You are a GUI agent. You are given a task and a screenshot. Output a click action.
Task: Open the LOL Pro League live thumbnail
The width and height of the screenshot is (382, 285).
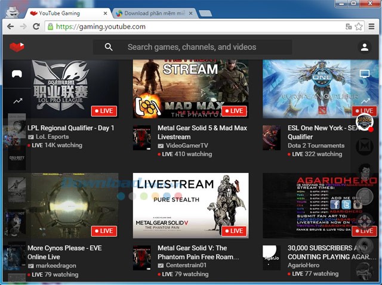[75, 89]
